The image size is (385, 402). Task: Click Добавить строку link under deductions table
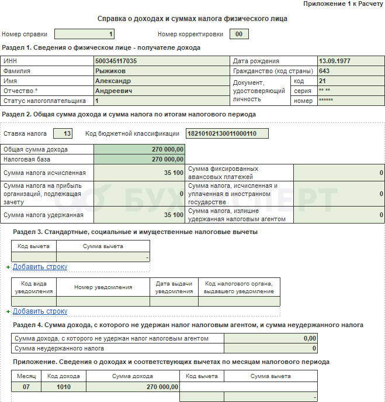tap(40, 267)
